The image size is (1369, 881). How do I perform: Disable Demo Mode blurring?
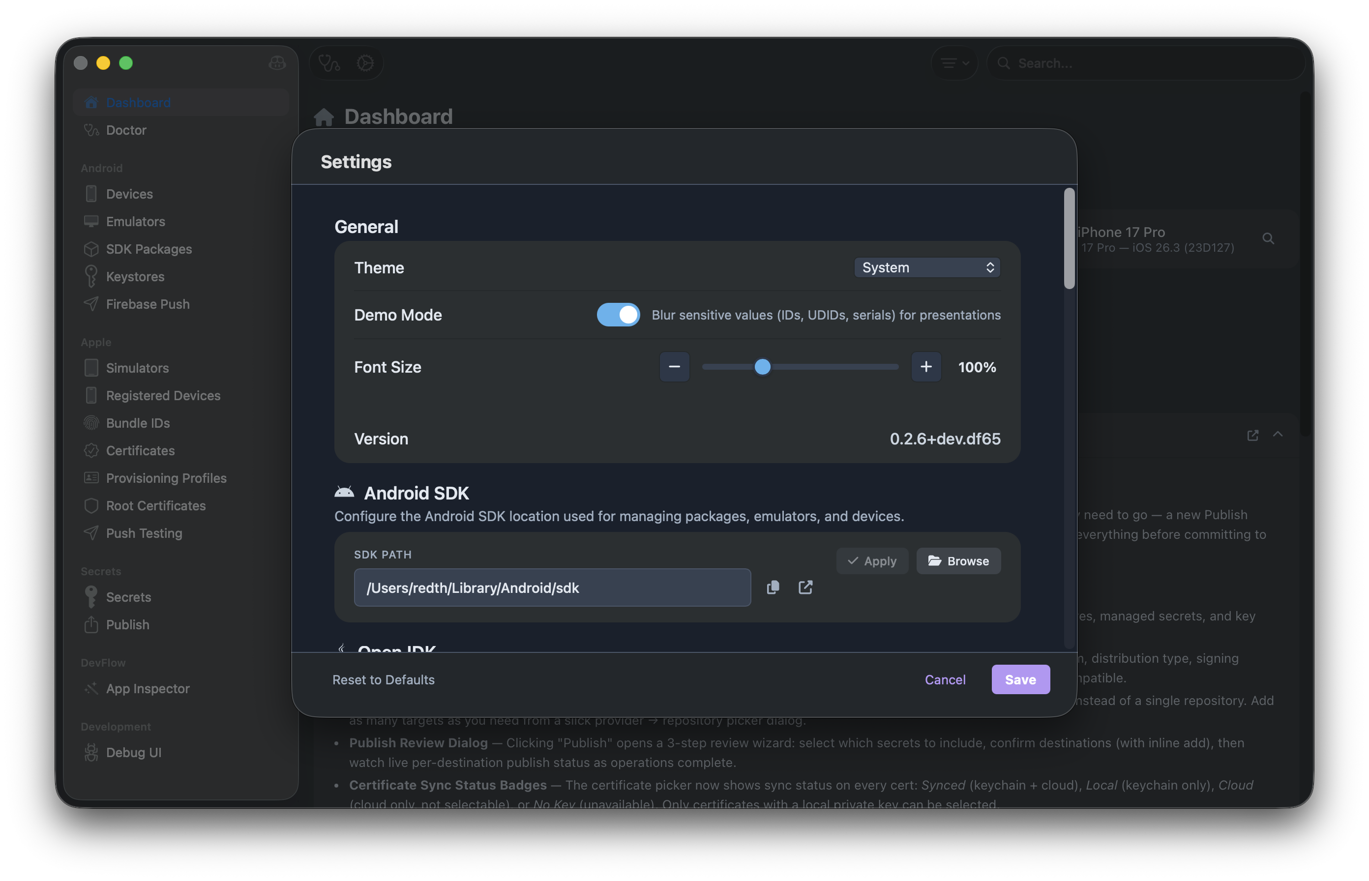pos(618,315)
